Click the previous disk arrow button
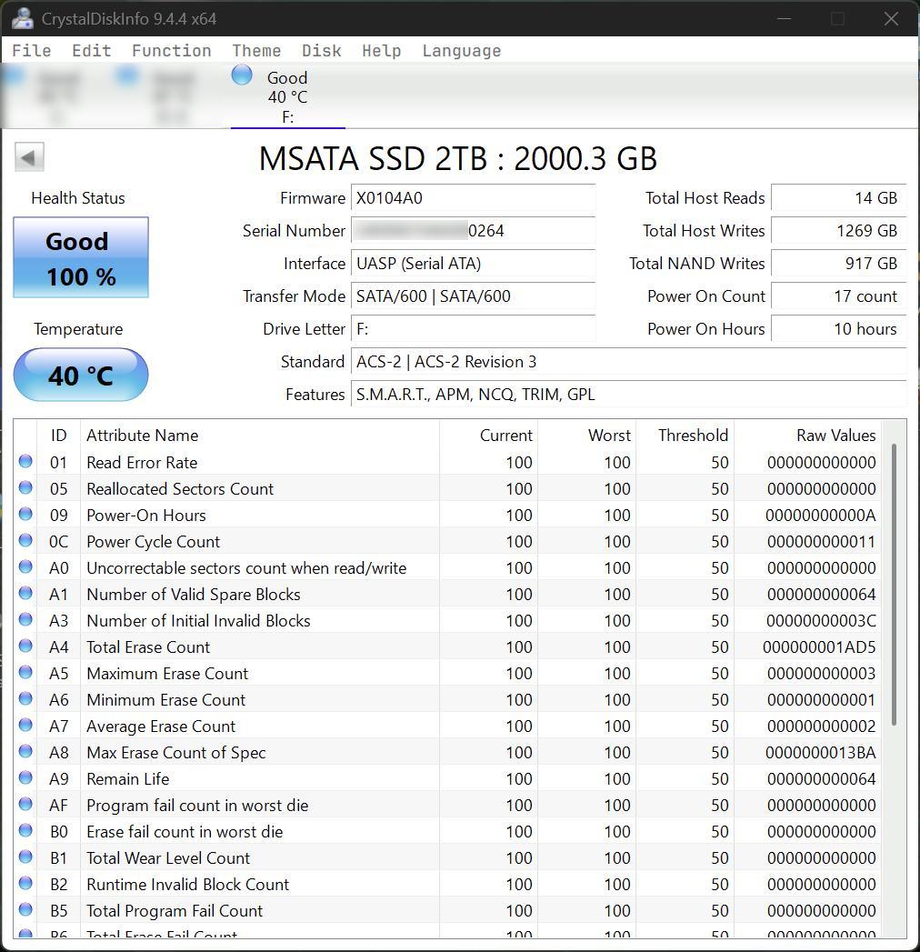This screenshot has height=952, width=920. click(29, 157)
